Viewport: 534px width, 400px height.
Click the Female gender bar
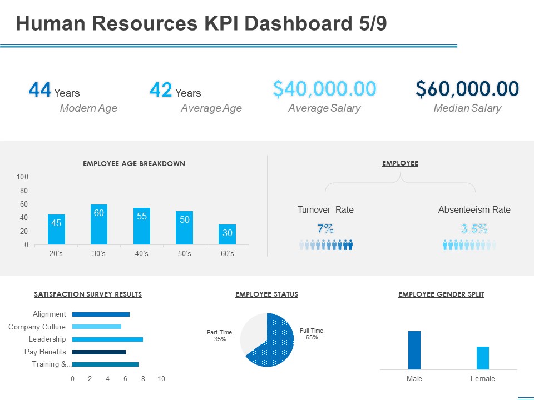(x=483, y=358)
